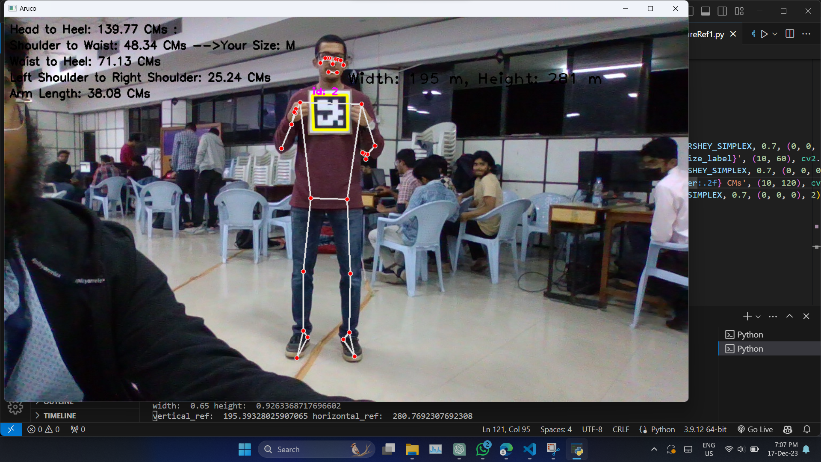Viewport: 821px width, 462px height.
Task: Open editor More Actions ellipsis menu
Action: (806, 34)
